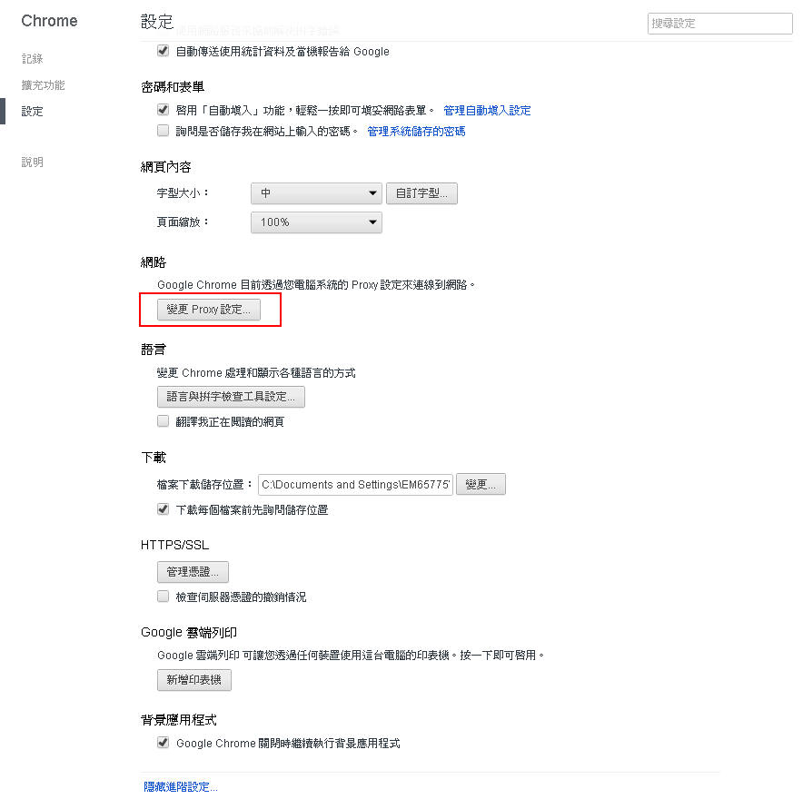Click the 變更 Chrome 處理和顯示各種語言的方式 text
This screenshot has height=799, width=803.
(x=256, y=373)
